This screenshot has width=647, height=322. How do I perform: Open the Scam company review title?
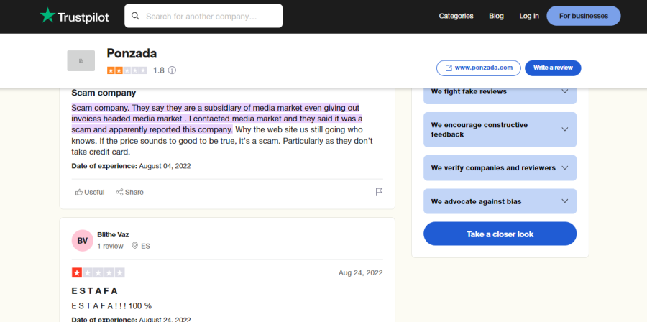[x=104, y=93]
